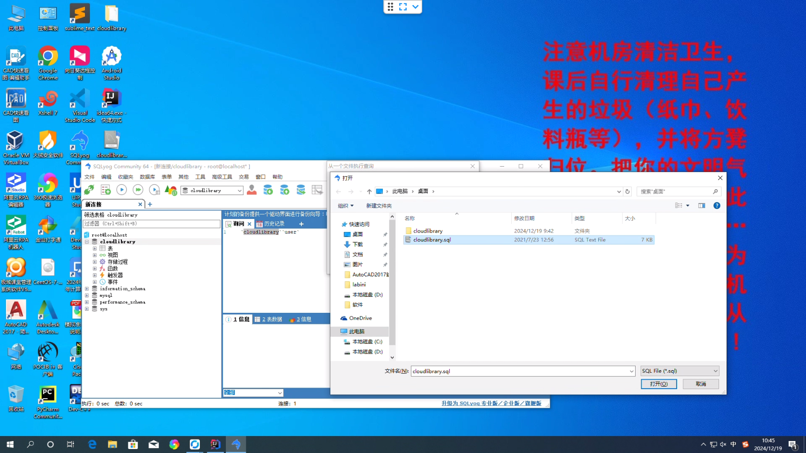Close the 新连接 connection tab

click(x=140, y=204)
